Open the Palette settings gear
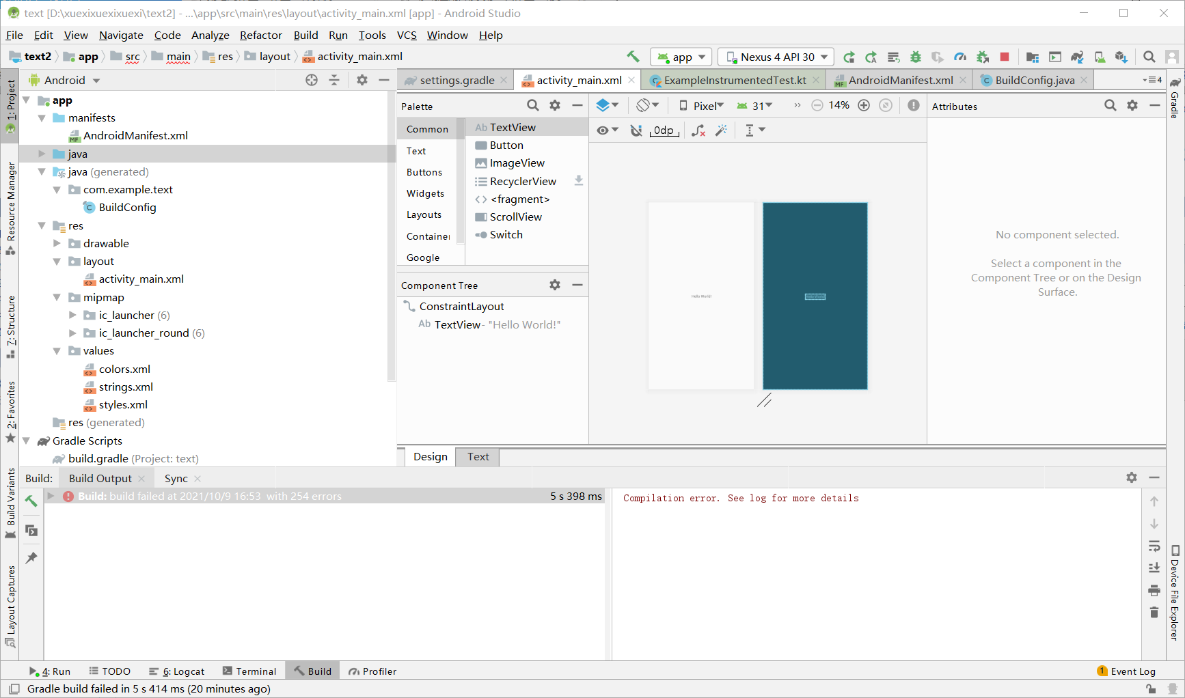1185x698 pixels. [555, 105]
